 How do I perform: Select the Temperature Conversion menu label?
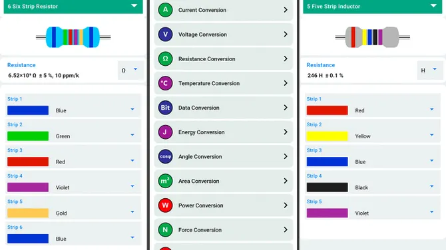tap(209, 83)
